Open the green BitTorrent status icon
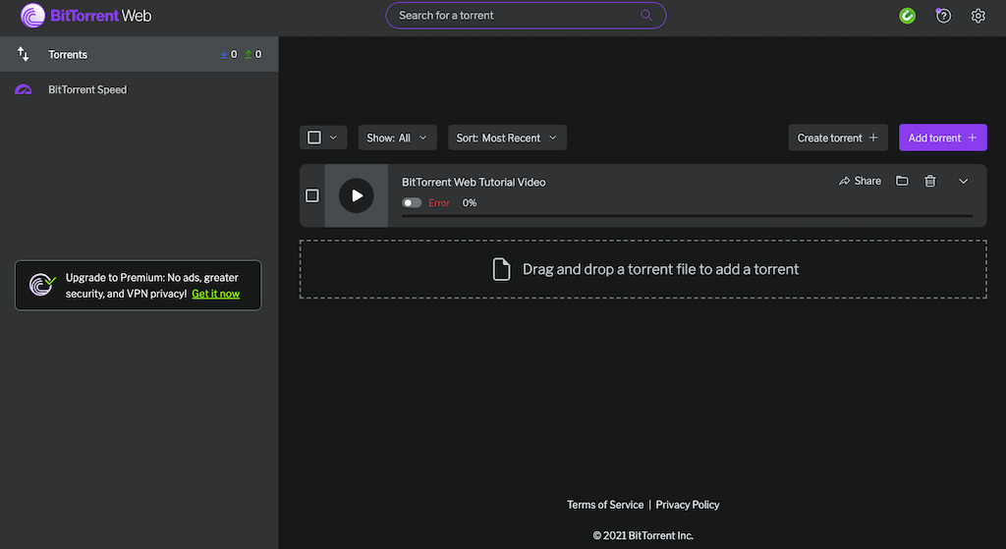Screen dimensions: 1006x549 (907, 16)
